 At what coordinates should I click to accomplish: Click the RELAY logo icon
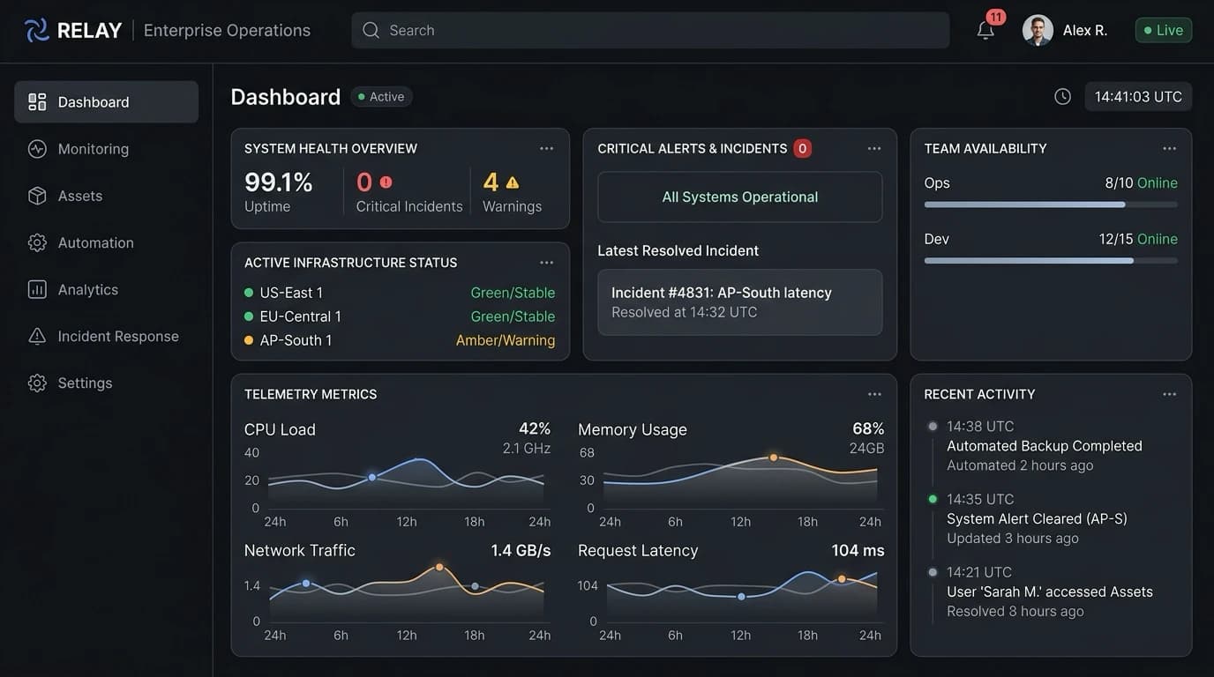(37, 30)
